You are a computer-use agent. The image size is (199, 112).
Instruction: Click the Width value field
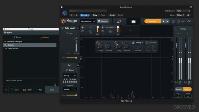tap(188, 96)
